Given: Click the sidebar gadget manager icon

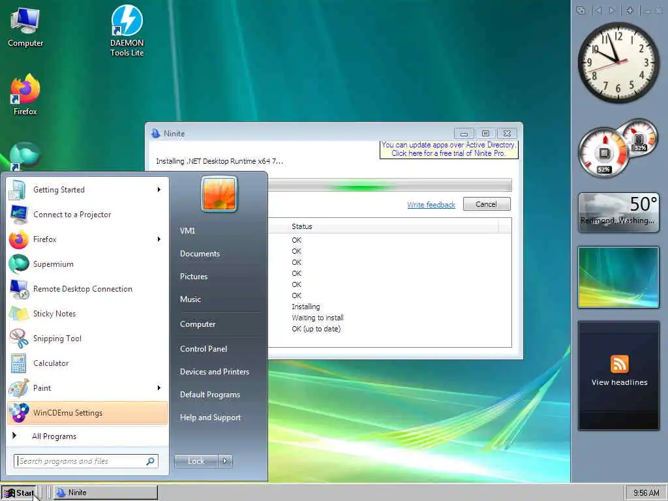Looking at the screenshot, I should [581, 10].
